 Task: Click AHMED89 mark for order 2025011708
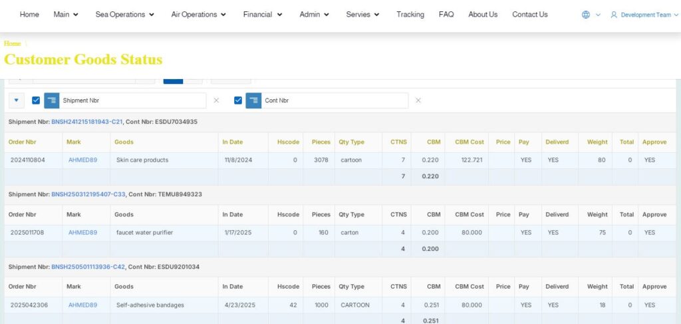[x=82, y=232]
